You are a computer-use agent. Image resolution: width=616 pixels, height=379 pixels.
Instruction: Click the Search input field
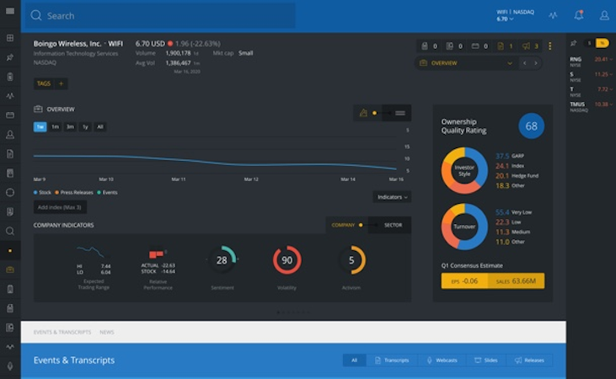161,16
